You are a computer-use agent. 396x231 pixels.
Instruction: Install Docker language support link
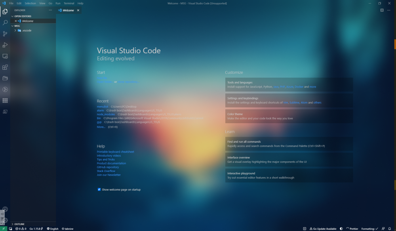click(x=299, y=87)
